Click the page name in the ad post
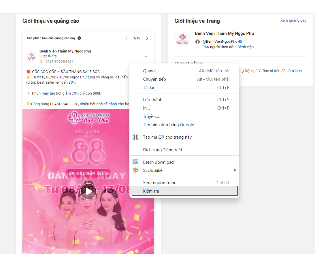Screen dimensions: 315x254 65,51
